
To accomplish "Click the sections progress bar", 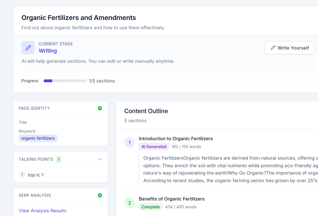I will pos(65,81).
